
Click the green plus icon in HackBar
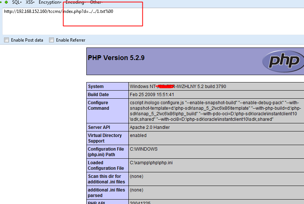click(6, 2)
